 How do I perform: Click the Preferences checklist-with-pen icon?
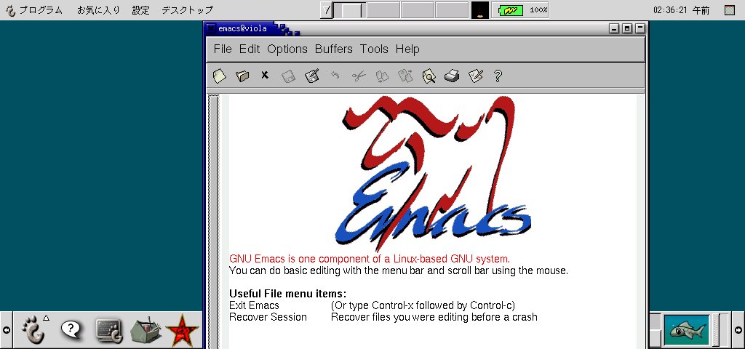pyautogui.click(x=475, y=76)
